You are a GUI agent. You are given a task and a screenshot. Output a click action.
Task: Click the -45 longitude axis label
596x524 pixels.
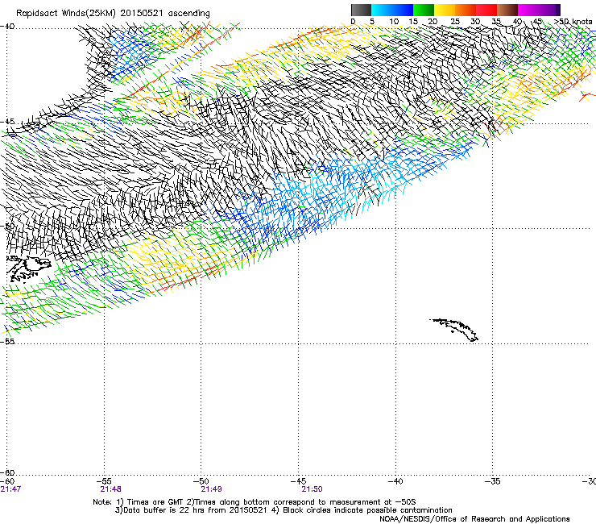coord(298,481)
